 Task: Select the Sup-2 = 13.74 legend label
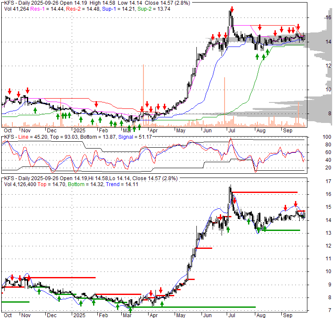tap(154, 9)
